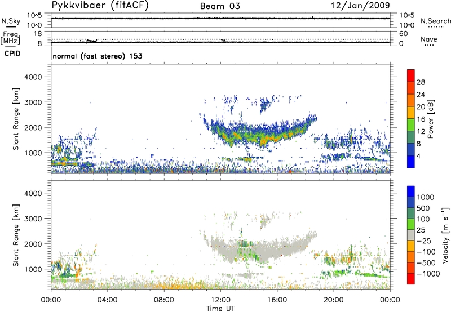Screen dimensions: 451x312
Task: Click the '−25' value on Velocity colorbar
Action: (424, 240)
